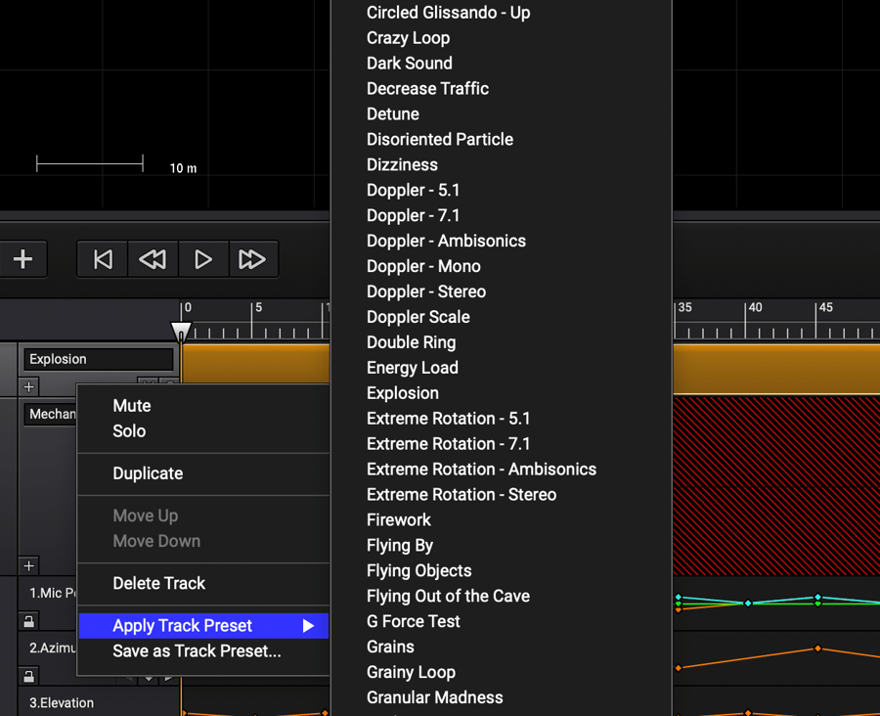Apply the Doppler - Stereo track preset
The image size is (880, 716).
pyautogui.click(x=426, y=291)
